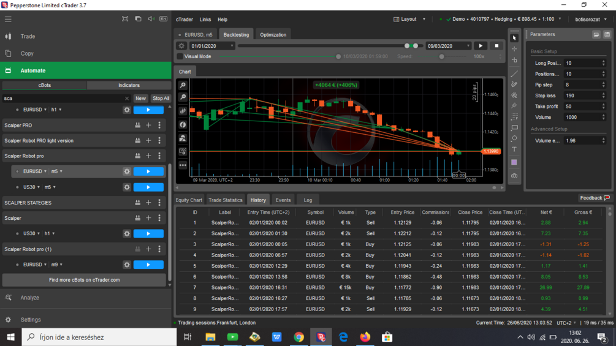Open the Feedback button
This screenshot has width=616, height=346.
pyautogui.click(x=595, y=198)
